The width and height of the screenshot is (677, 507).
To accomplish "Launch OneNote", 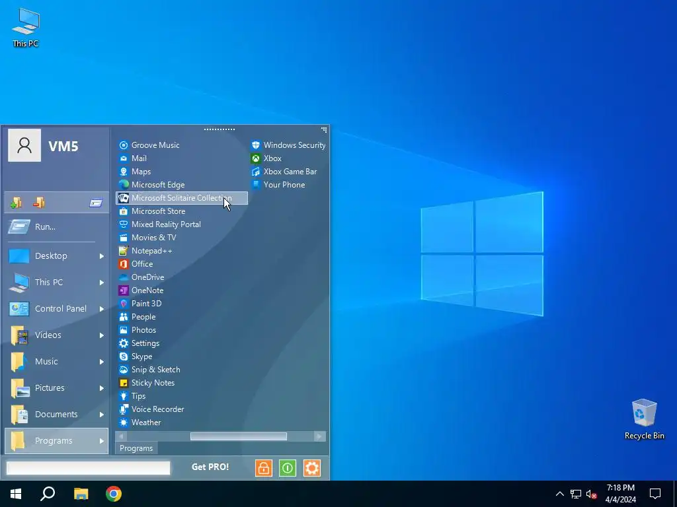I will tap(141, 290).
